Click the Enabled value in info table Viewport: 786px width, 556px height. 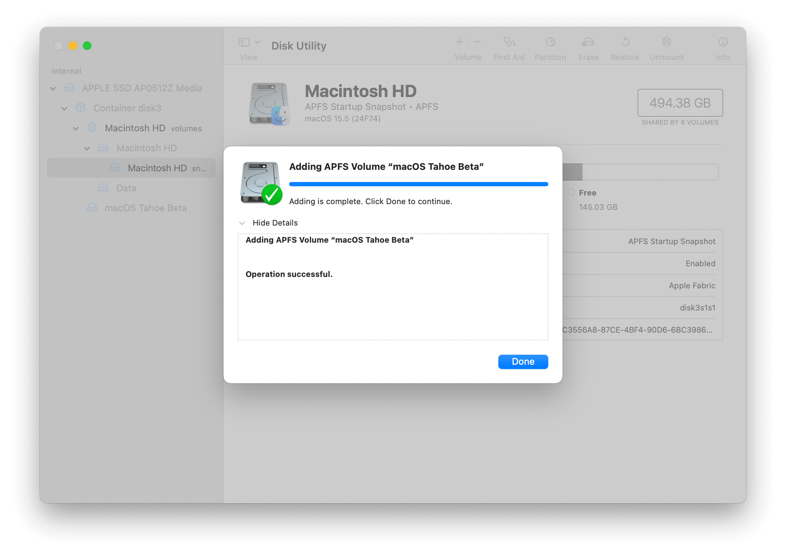[x=700, y=263]
